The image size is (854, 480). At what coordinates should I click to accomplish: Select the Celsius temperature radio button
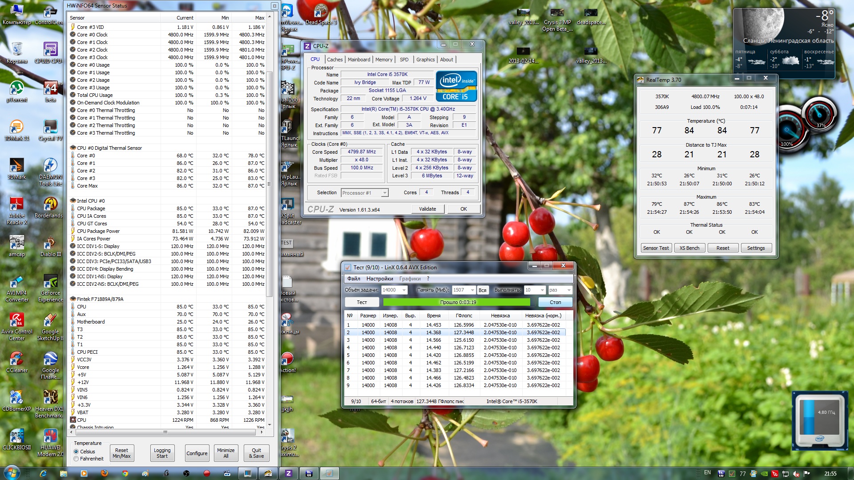[x=76, y=452]
